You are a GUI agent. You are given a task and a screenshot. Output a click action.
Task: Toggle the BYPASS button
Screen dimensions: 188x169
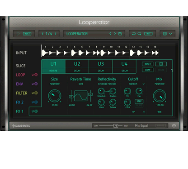point(160,125)
